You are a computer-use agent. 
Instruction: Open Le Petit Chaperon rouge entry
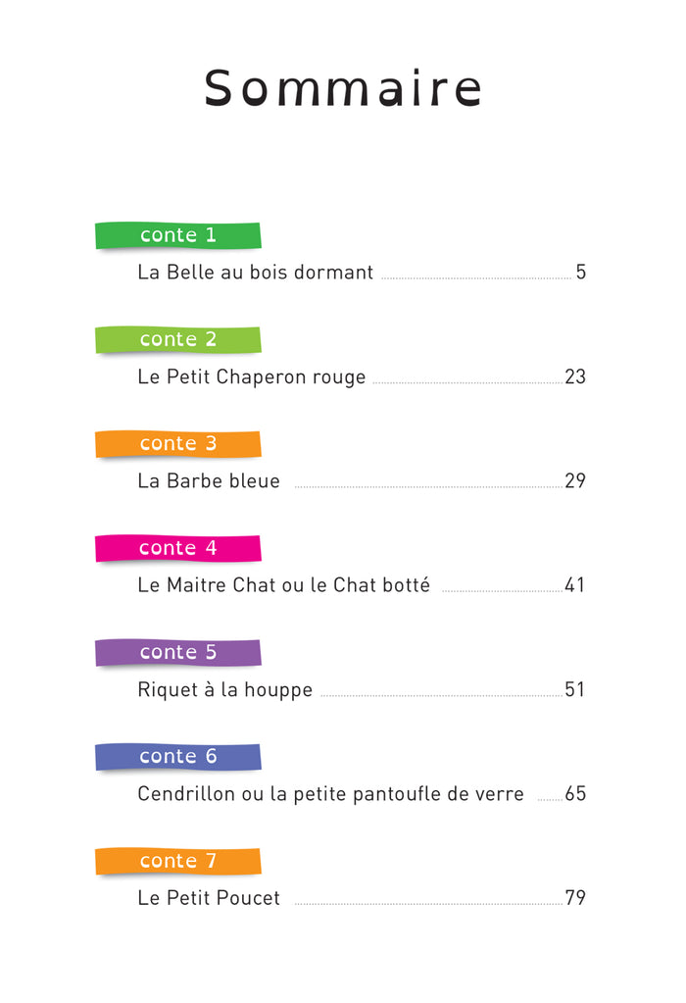pos(252,376)
